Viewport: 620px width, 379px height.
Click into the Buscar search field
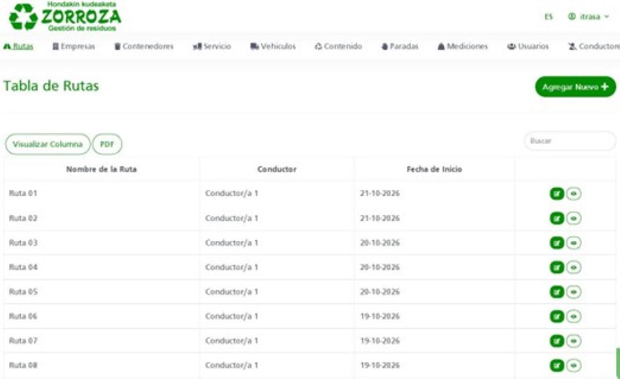[570, 141]
